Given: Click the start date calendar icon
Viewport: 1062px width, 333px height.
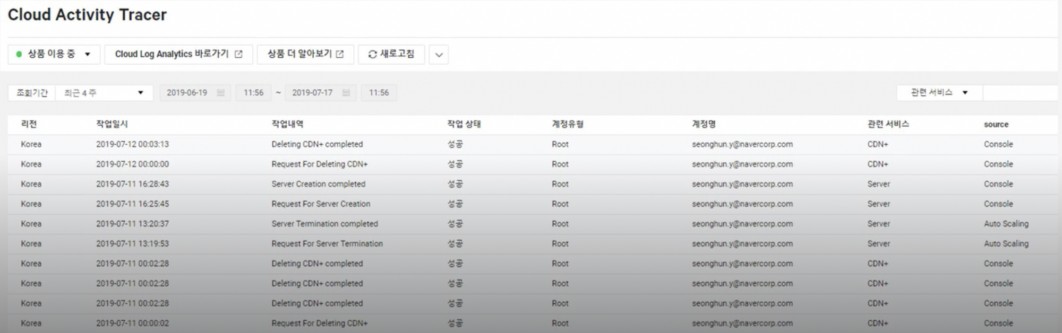Looking at the screenshot, I should coord(221,93).
